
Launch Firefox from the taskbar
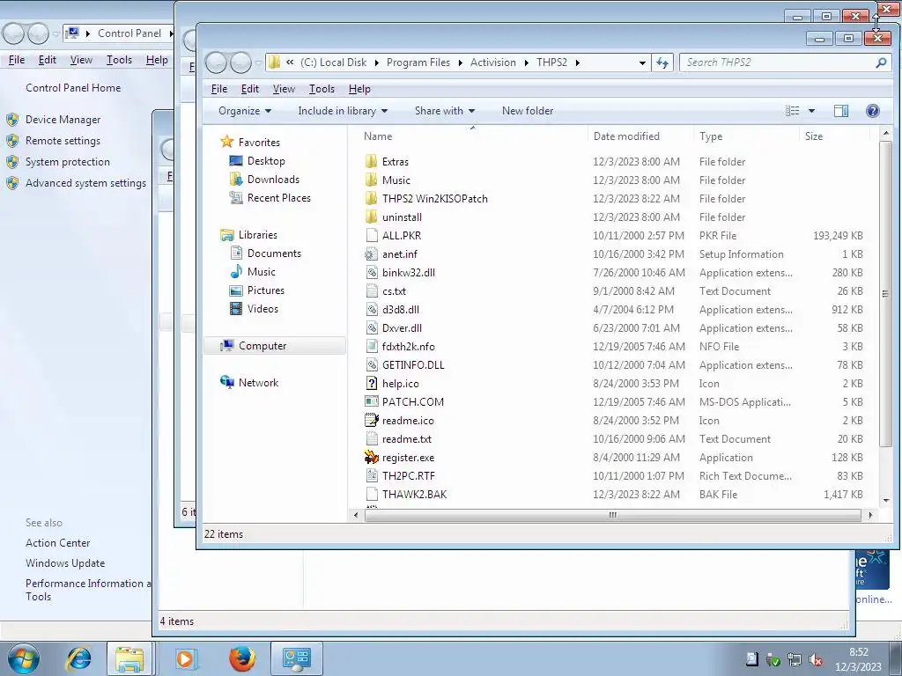[x=242, y=658]
